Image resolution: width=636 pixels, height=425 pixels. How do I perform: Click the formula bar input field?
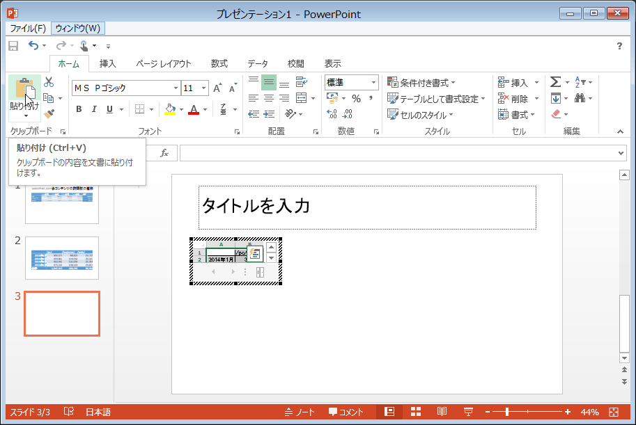click(x=398, y=153)
